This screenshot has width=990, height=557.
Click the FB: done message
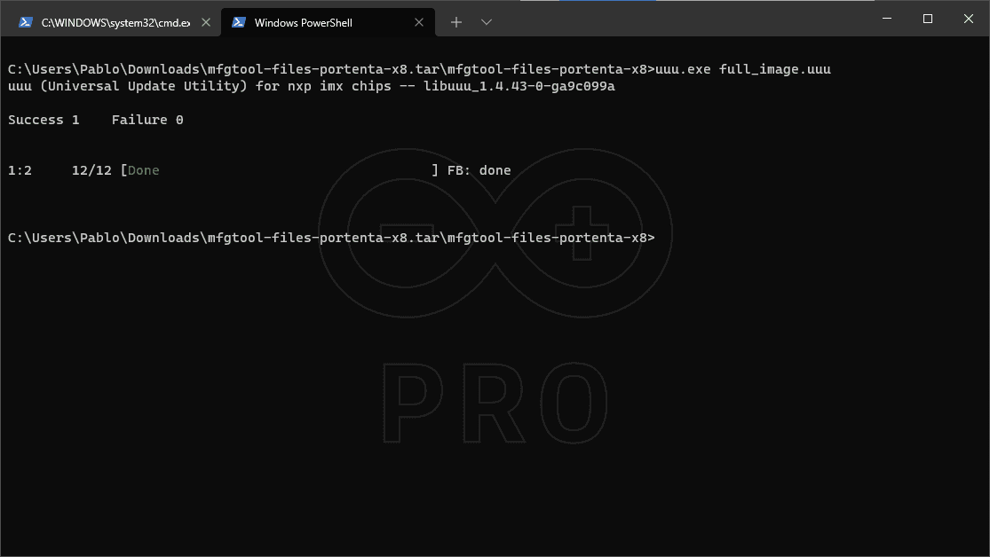click(x=479, y=170)
